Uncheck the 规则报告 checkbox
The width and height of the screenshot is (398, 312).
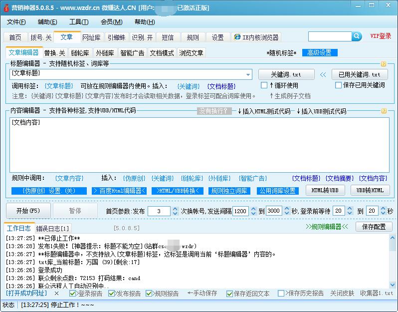point(149,294)
